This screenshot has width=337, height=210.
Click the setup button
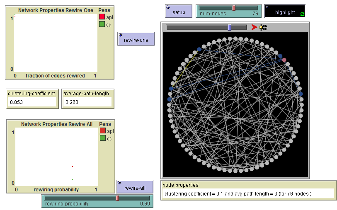click(179, 11)
